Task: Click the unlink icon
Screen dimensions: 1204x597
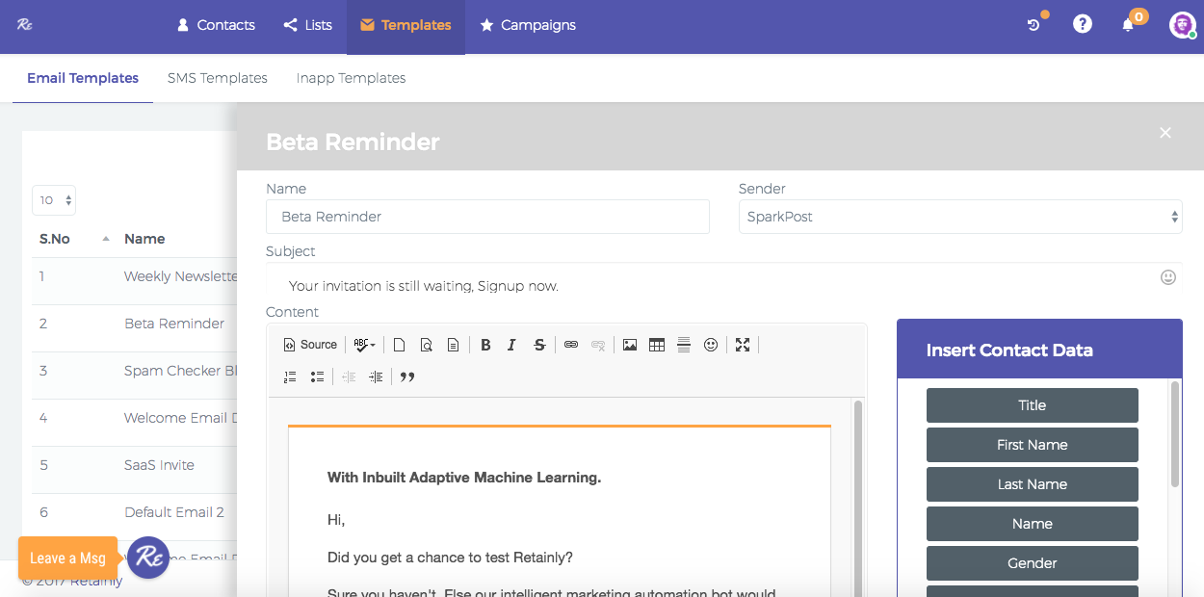Action: [x=598, y=345]
